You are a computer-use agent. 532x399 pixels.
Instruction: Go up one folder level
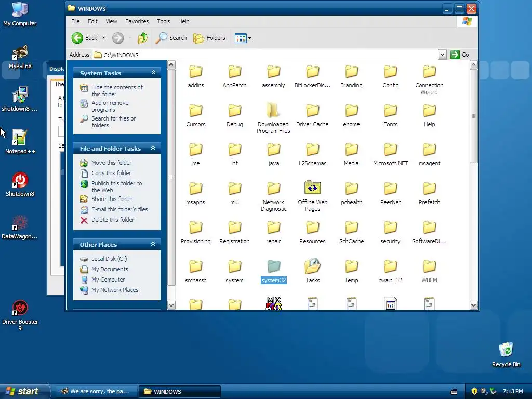(x=142, y=38)
